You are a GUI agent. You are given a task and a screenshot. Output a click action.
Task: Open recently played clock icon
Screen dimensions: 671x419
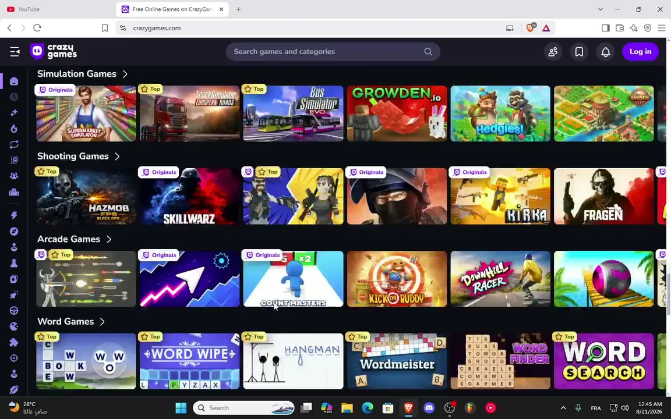(14, 97)
